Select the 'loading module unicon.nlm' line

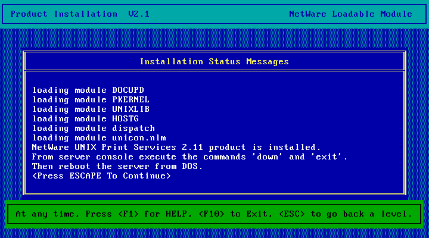99,138
